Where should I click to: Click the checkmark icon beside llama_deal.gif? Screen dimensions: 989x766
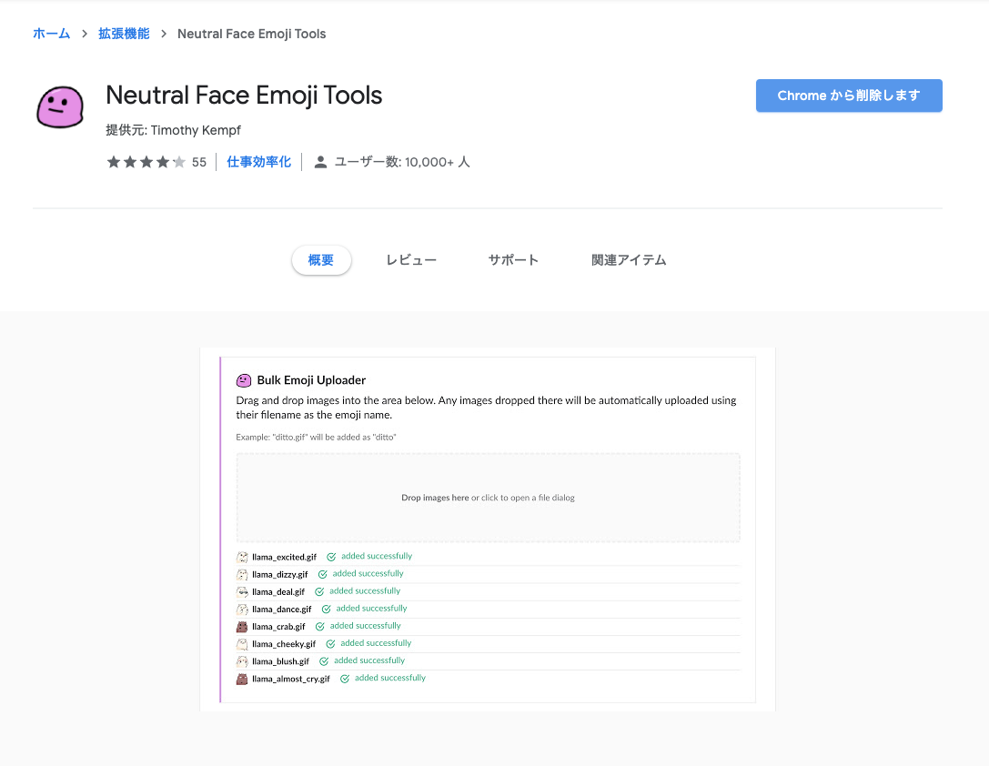coord(319,591)
